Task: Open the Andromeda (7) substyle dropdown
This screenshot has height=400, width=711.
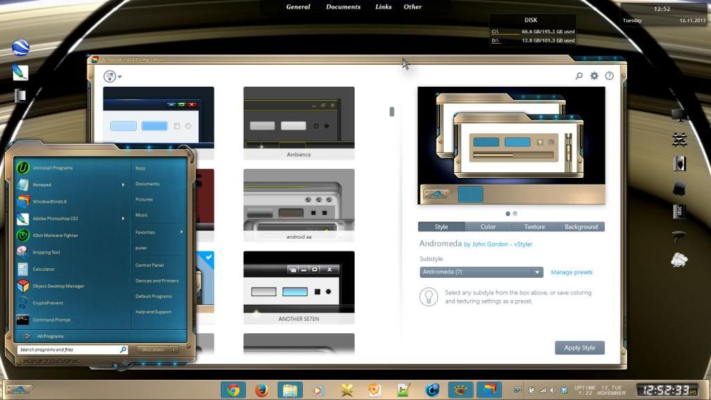Action: tap(481, 272)
